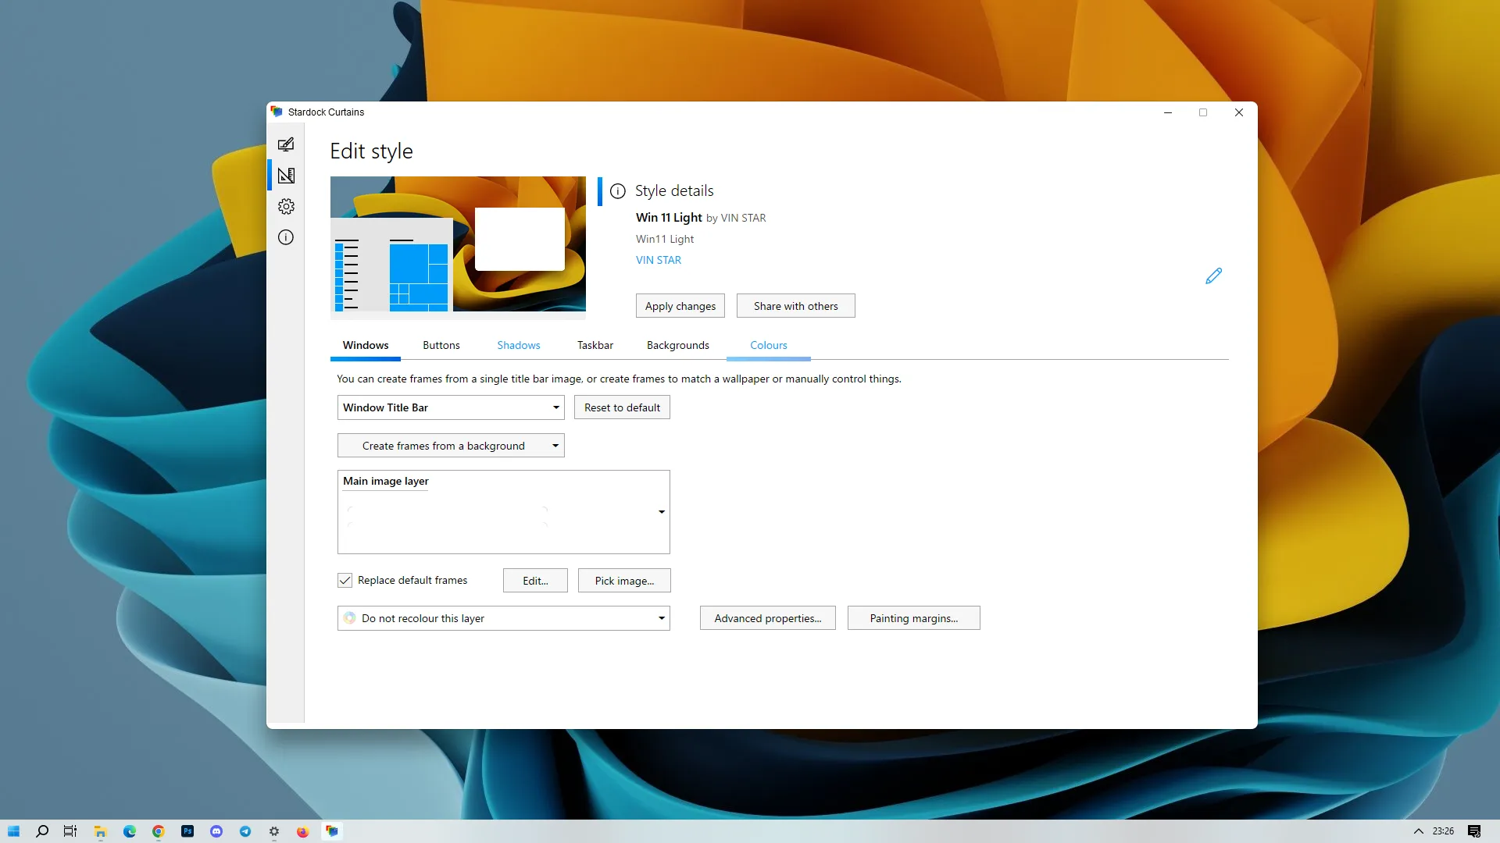
Task: Open the Windows Start menu
Action: 13,831
